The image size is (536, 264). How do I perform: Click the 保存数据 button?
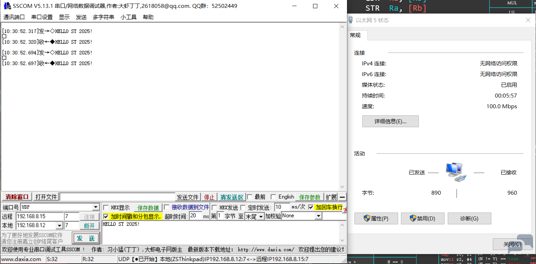(148, 208)
